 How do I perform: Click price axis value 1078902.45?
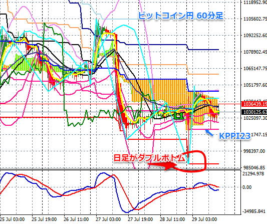pos(255,52)
